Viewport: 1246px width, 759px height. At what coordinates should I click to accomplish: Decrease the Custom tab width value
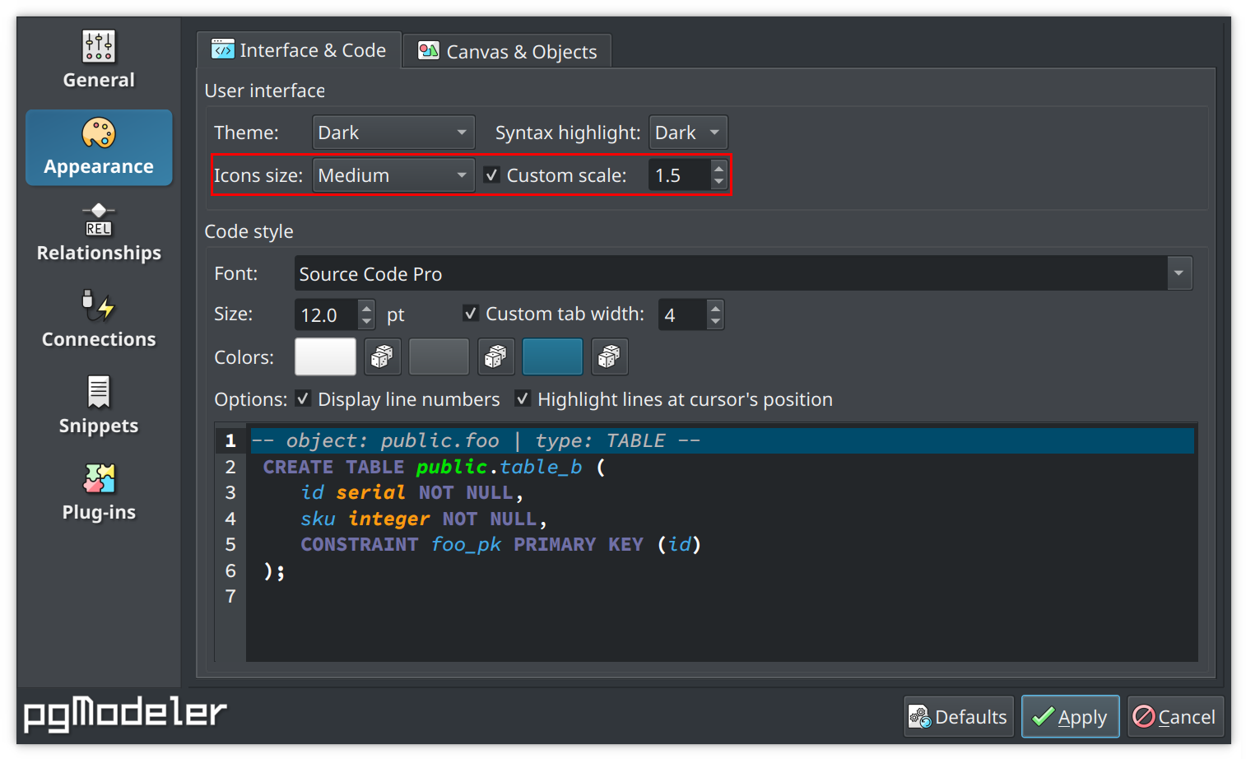715,322
